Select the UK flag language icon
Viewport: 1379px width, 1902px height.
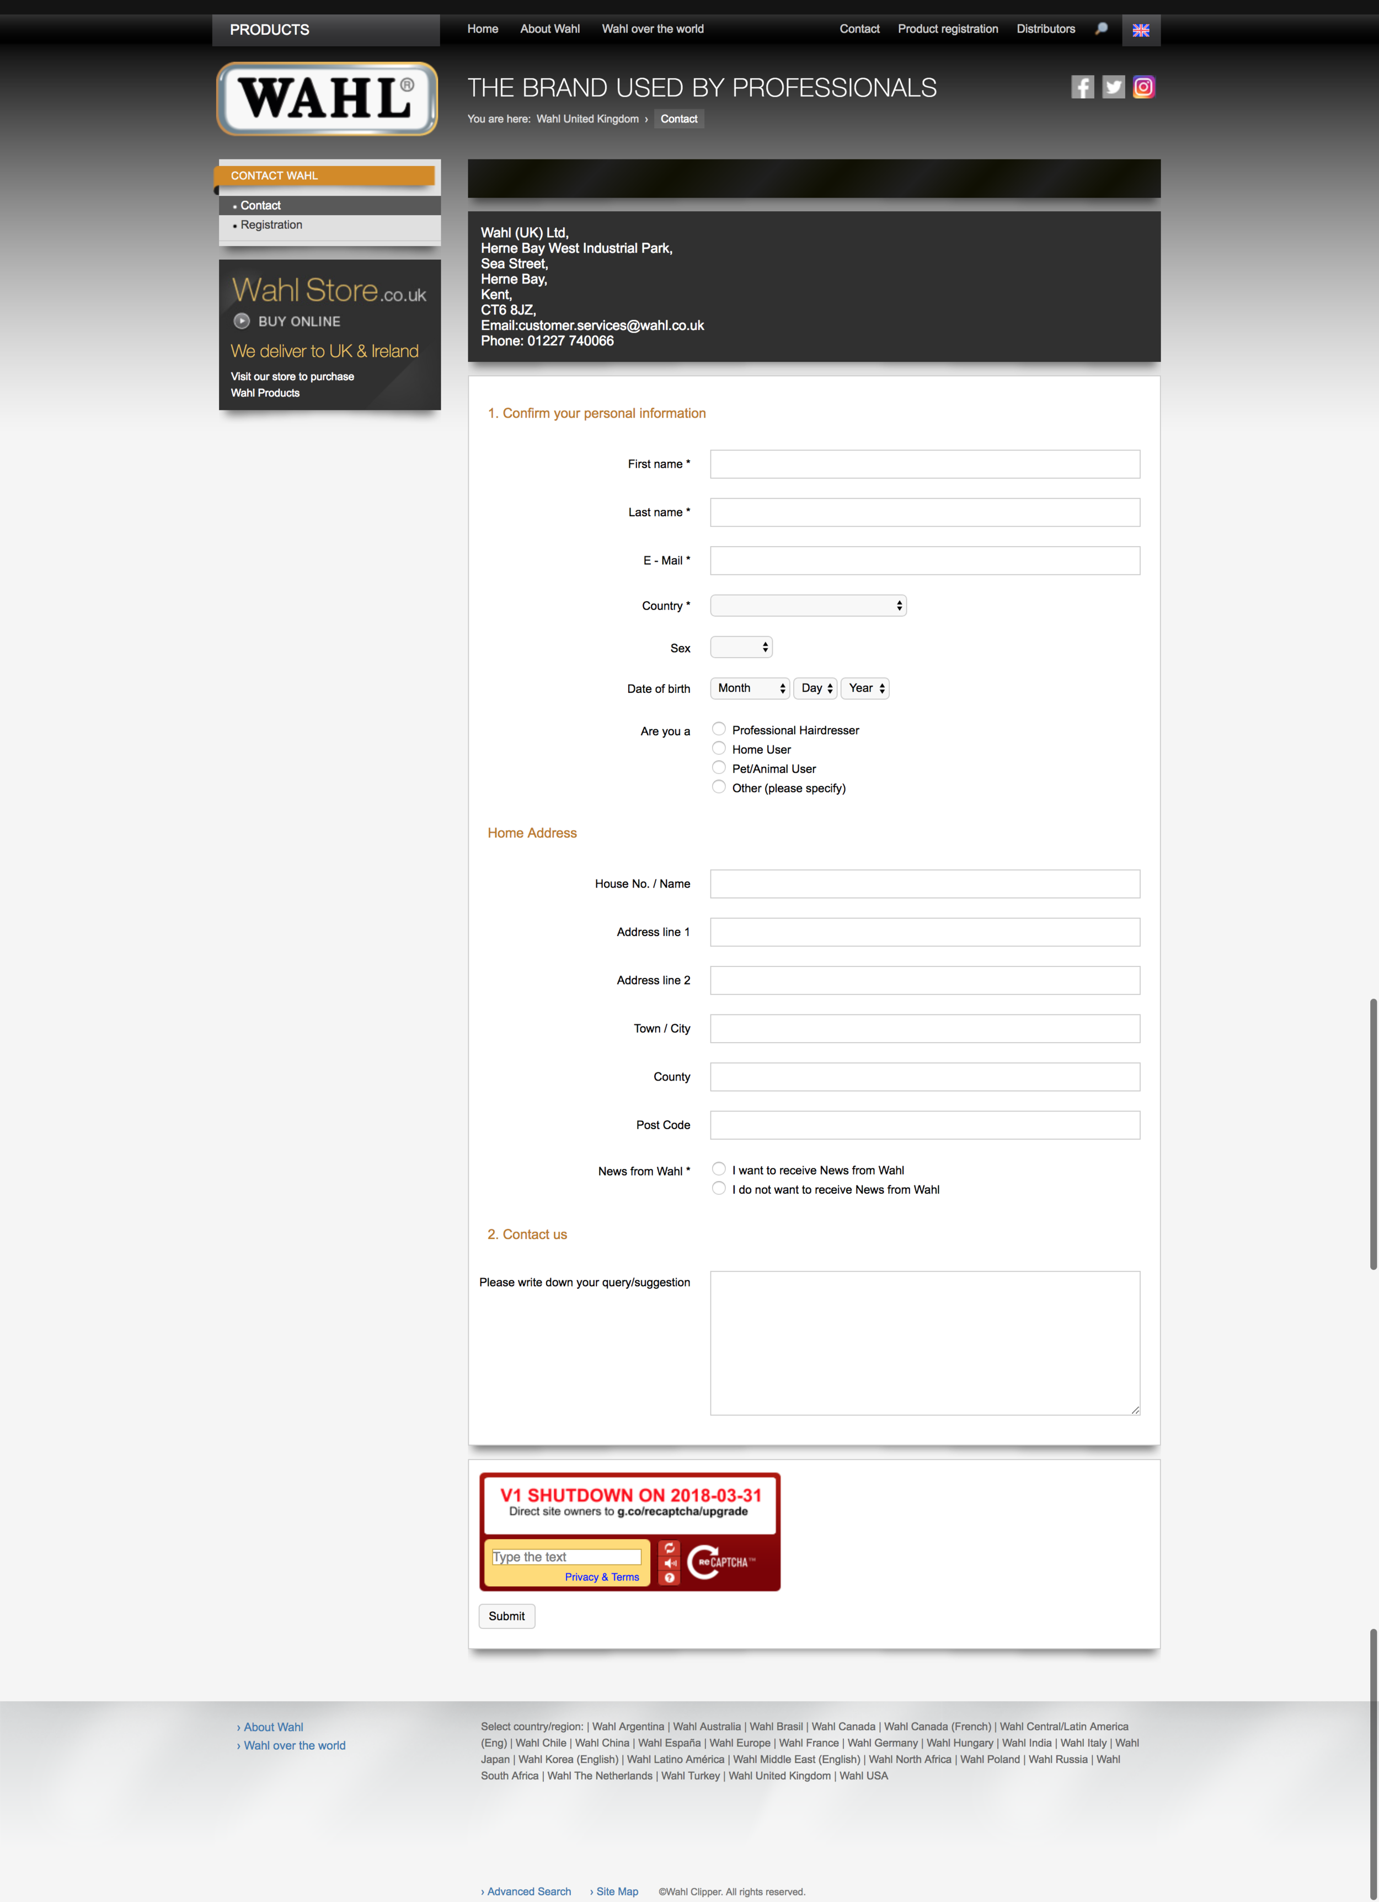[1141, 30]
